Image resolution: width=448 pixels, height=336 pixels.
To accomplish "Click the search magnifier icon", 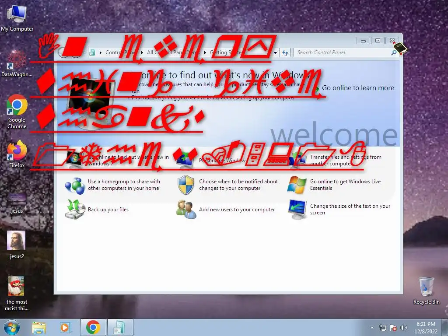I will coord(394,52).
